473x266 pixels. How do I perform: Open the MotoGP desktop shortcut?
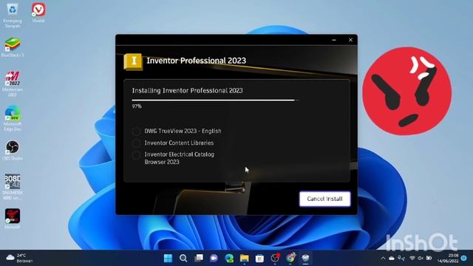pyautogui.click(x=13, y=219)
